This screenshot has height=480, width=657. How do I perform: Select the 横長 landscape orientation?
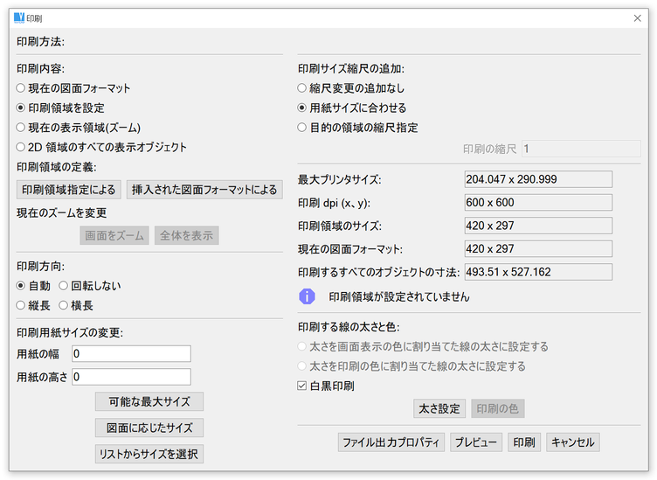pyautogui.click(x=63, y=305)
